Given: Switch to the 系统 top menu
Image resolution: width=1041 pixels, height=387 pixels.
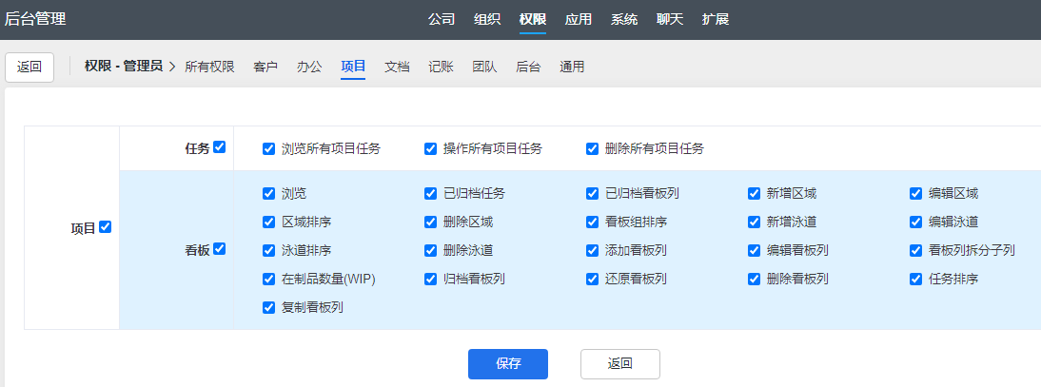Looking at the screenshot, I should coord(624,19).
